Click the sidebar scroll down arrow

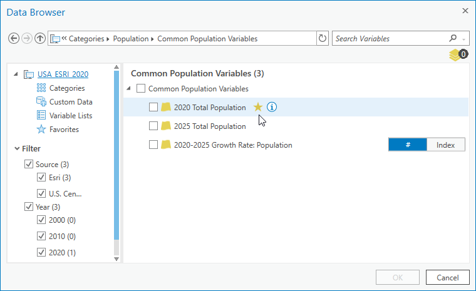(x=116, y=259)
